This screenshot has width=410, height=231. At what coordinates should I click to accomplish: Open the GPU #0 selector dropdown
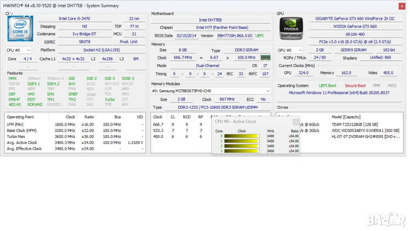click(x=290, y=50)
